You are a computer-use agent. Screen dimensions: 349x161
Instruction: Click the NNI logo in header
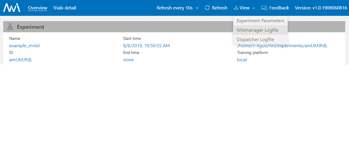click(x=12, y=8)
